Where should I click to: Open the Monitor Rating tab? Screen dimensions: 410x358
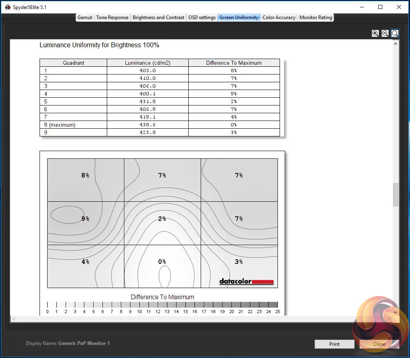point(316,18)
